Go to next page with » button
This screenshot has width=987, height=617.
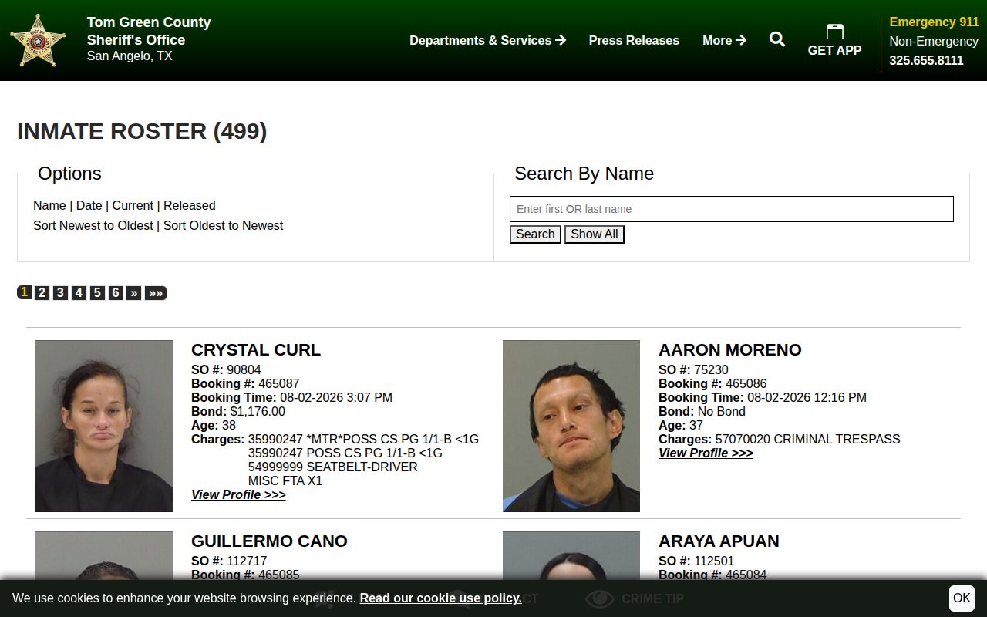click(134, 292)
